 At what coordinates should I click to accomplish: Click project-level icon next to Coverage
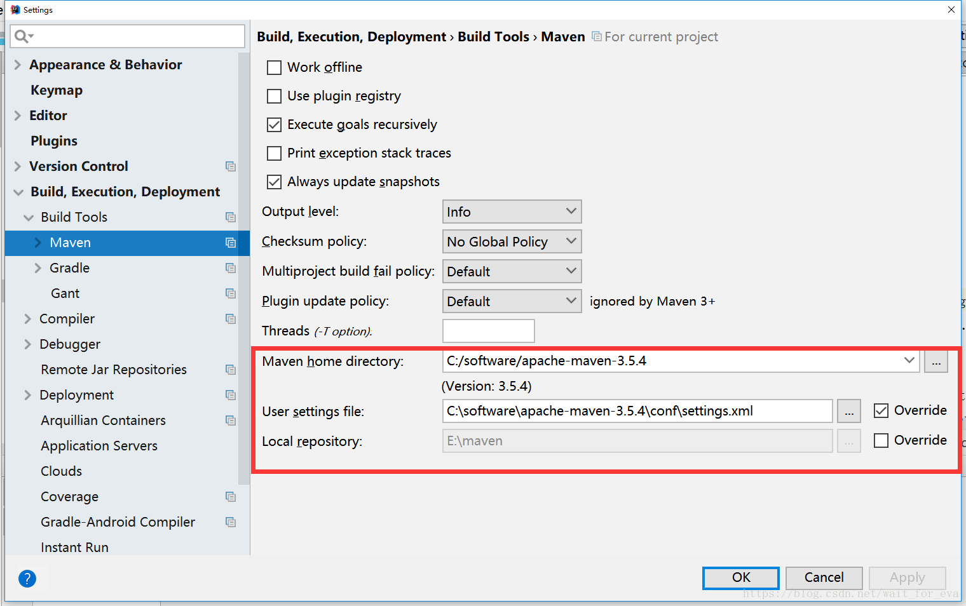(x=231, y=497)
